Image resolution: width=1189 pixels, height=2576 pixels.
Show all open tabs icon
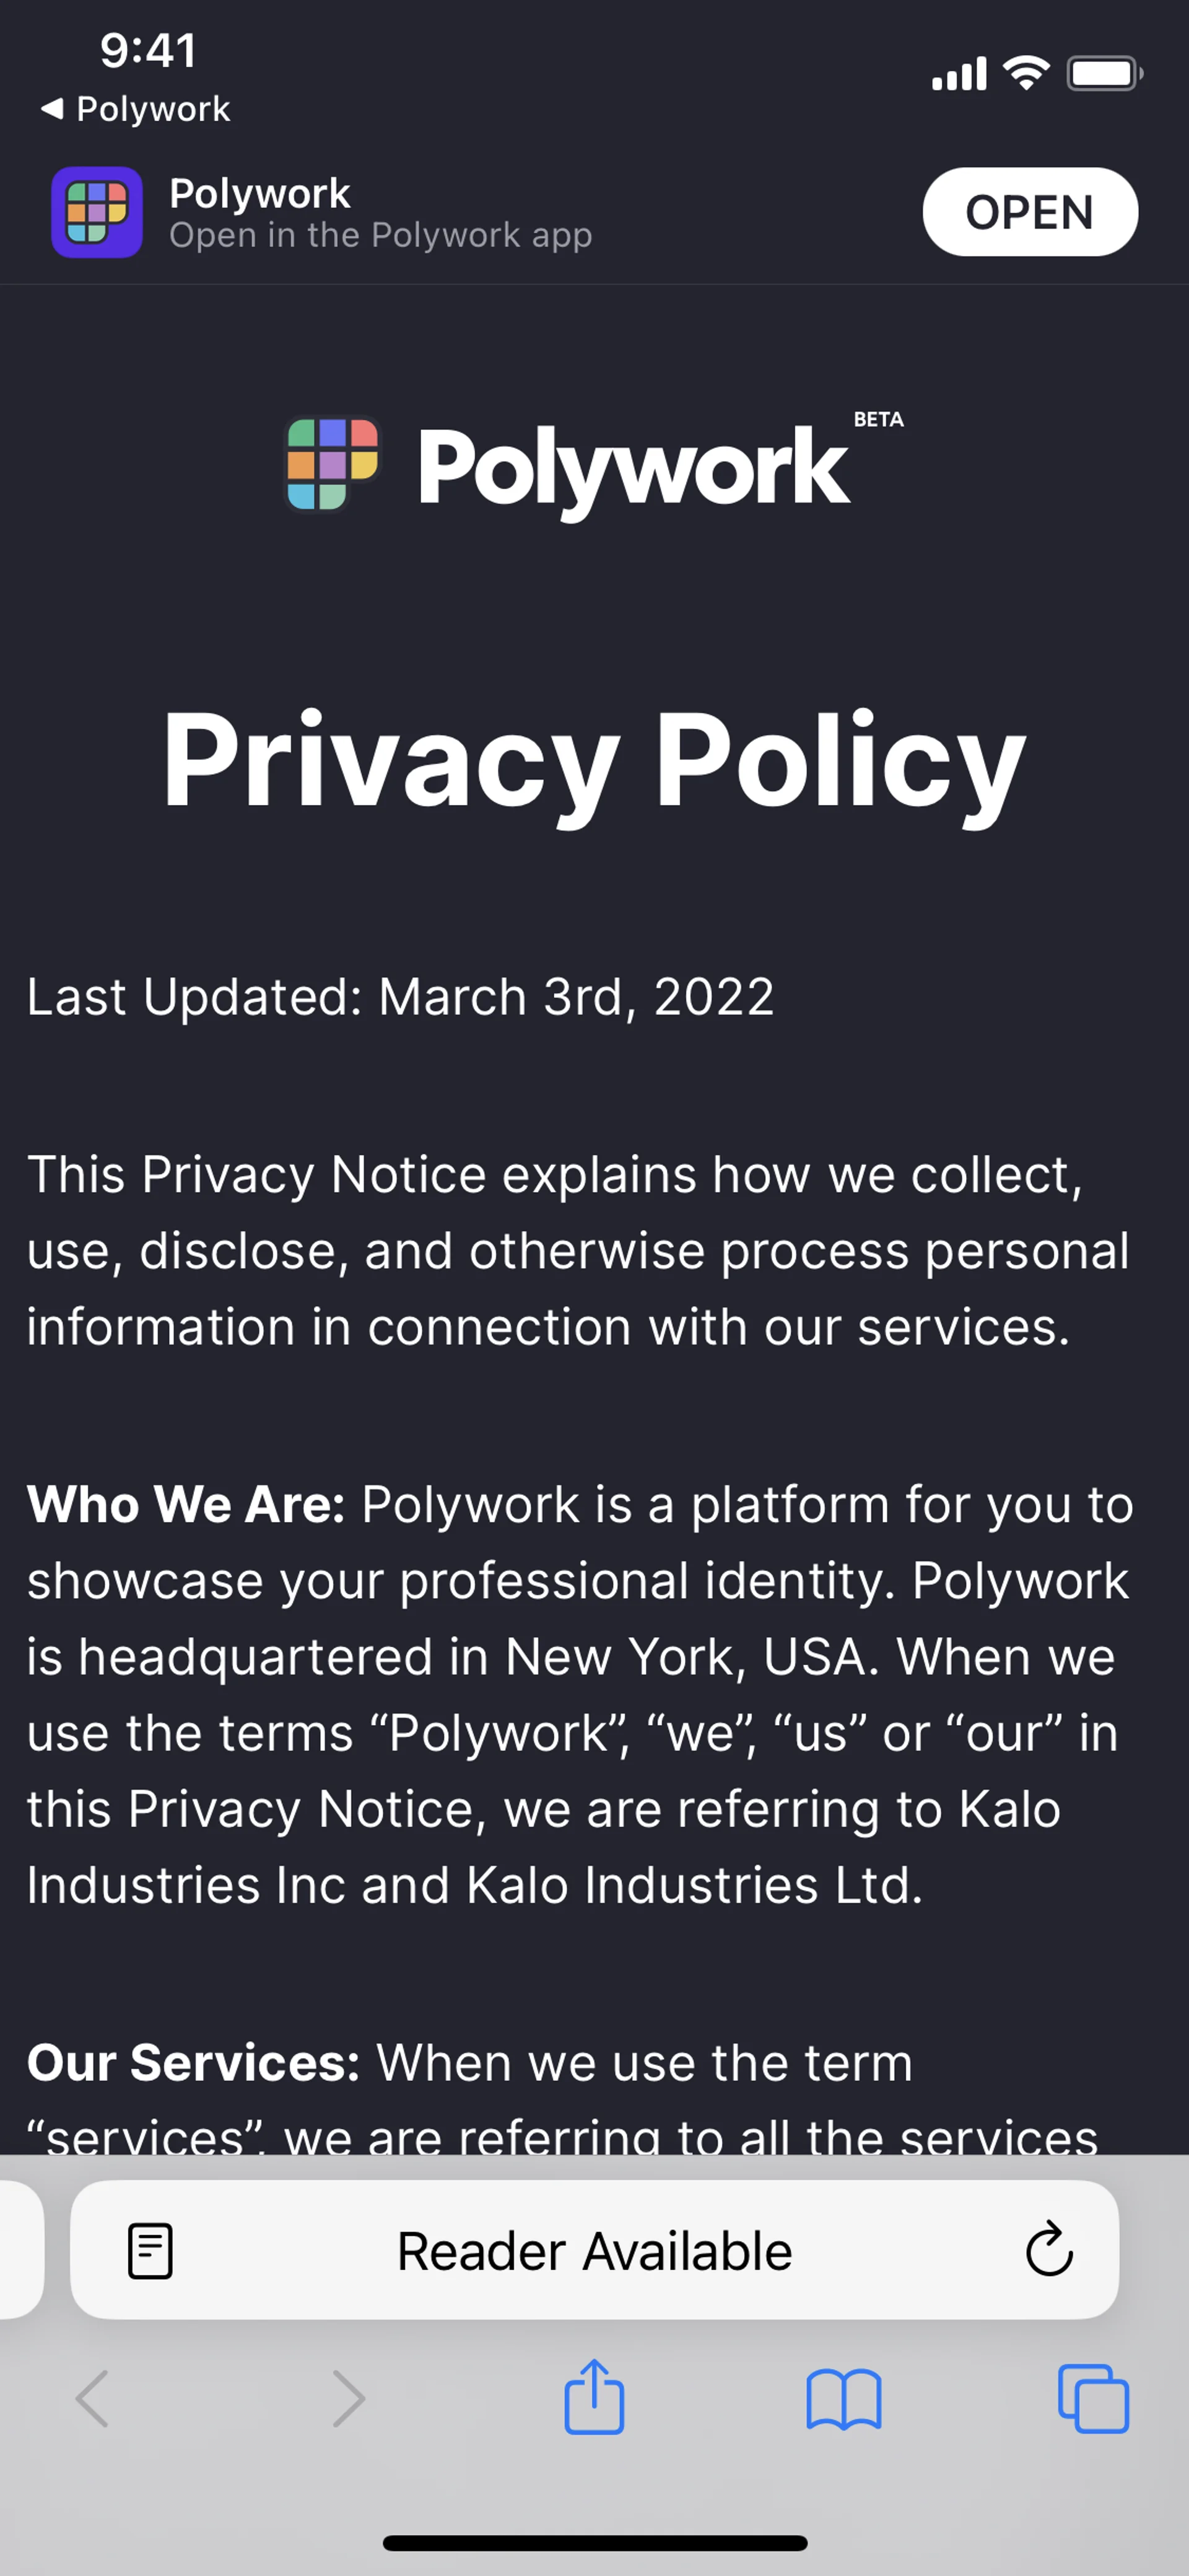1093,2398
